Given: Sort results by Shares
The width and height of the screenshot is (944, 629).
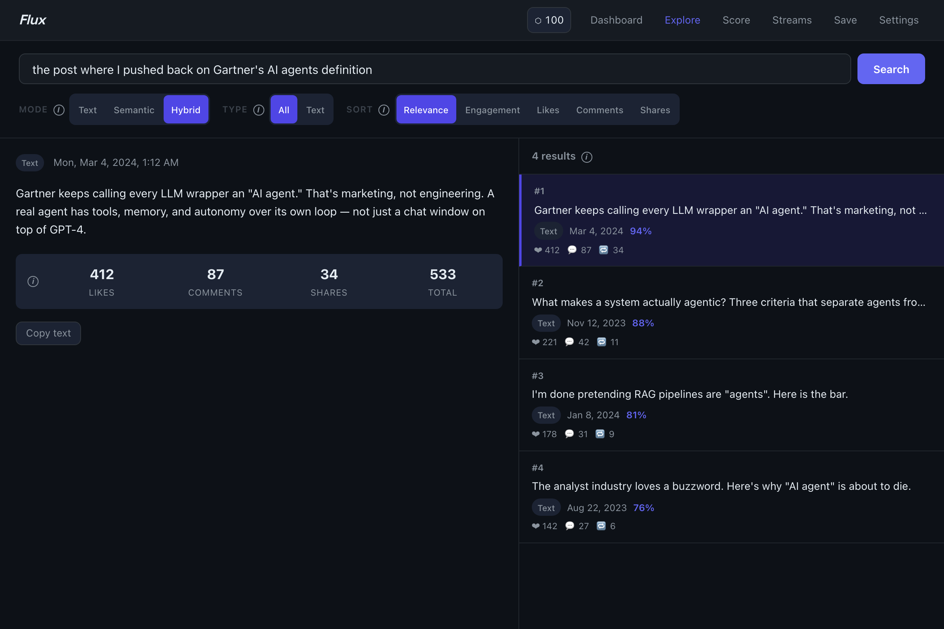Looking at the screenshot, I should coord(655,110).
